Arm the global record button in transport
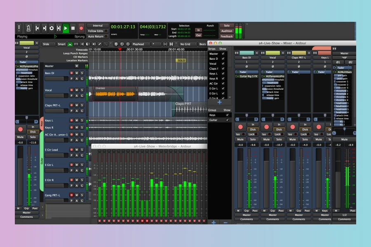371x247 pixels. [x=81, y=28]
